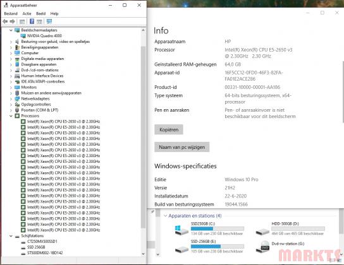The image size is (344, 265).
Task: Click the Poorten (COM & LPT) icon
Action: 17,110
